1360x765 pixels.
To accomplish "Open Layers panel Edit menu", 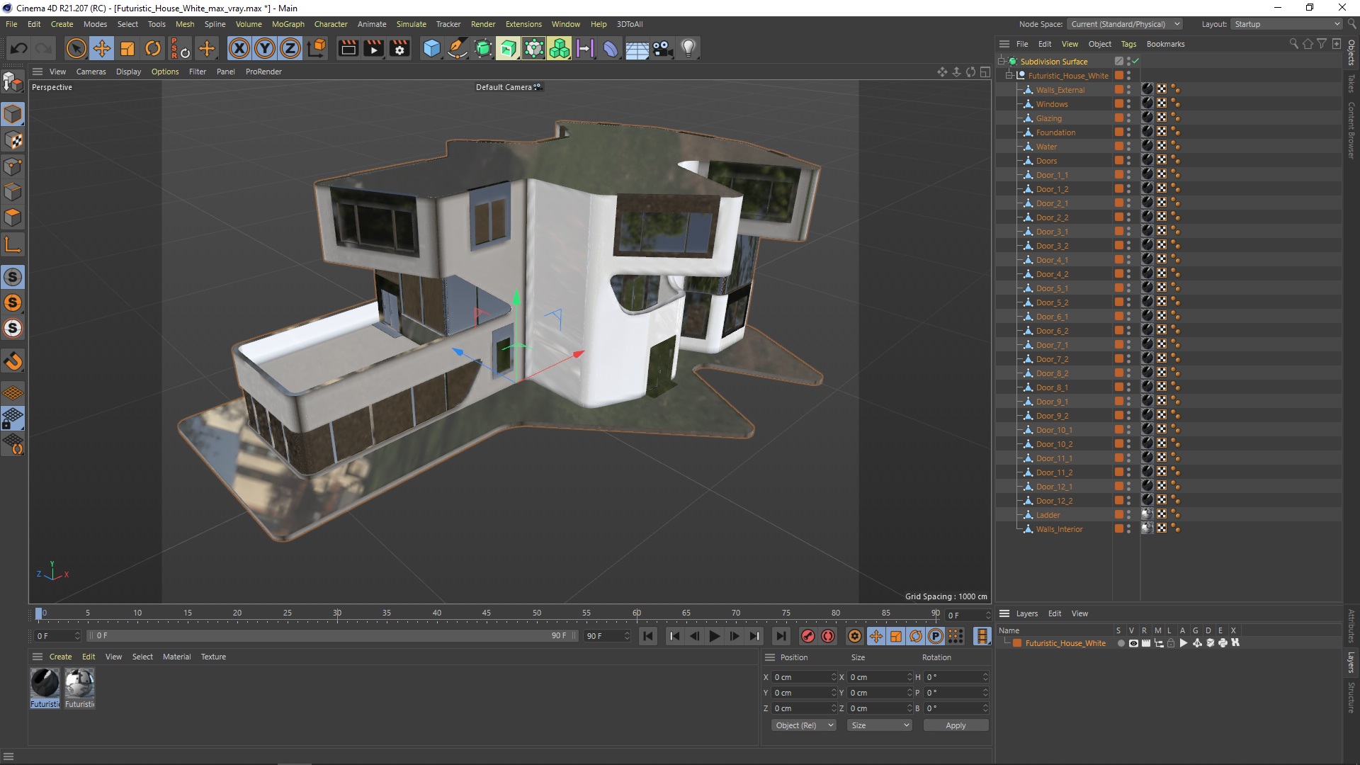I will [x=1055, y=613].
